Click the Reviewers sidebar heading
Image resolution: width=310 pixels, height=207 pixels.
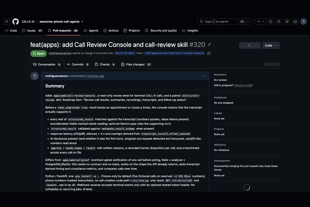220,75
